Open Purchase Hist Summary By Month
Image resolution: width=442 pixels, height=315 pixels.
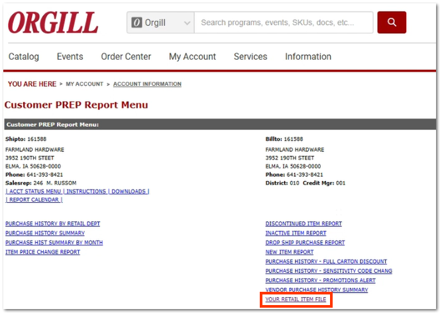click(x=54, y=243)
